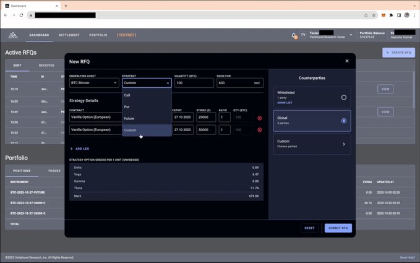This screenshot has height=263, width=420.
Task: Remove the 29000 strike leg
Action: pos(260,118)
